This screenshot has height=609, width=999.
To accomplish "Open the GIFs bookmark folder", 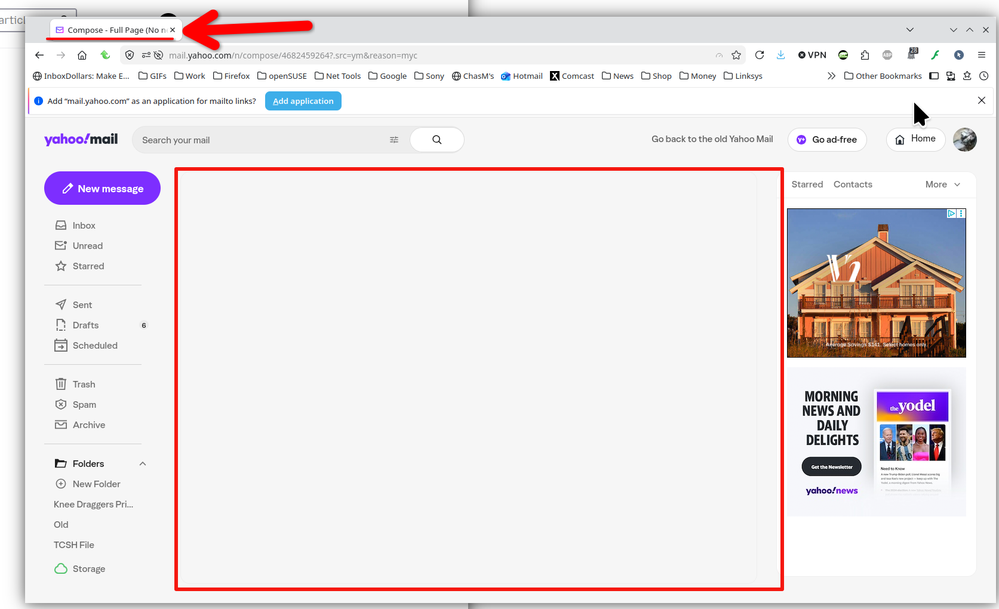I will pos(152,76).
